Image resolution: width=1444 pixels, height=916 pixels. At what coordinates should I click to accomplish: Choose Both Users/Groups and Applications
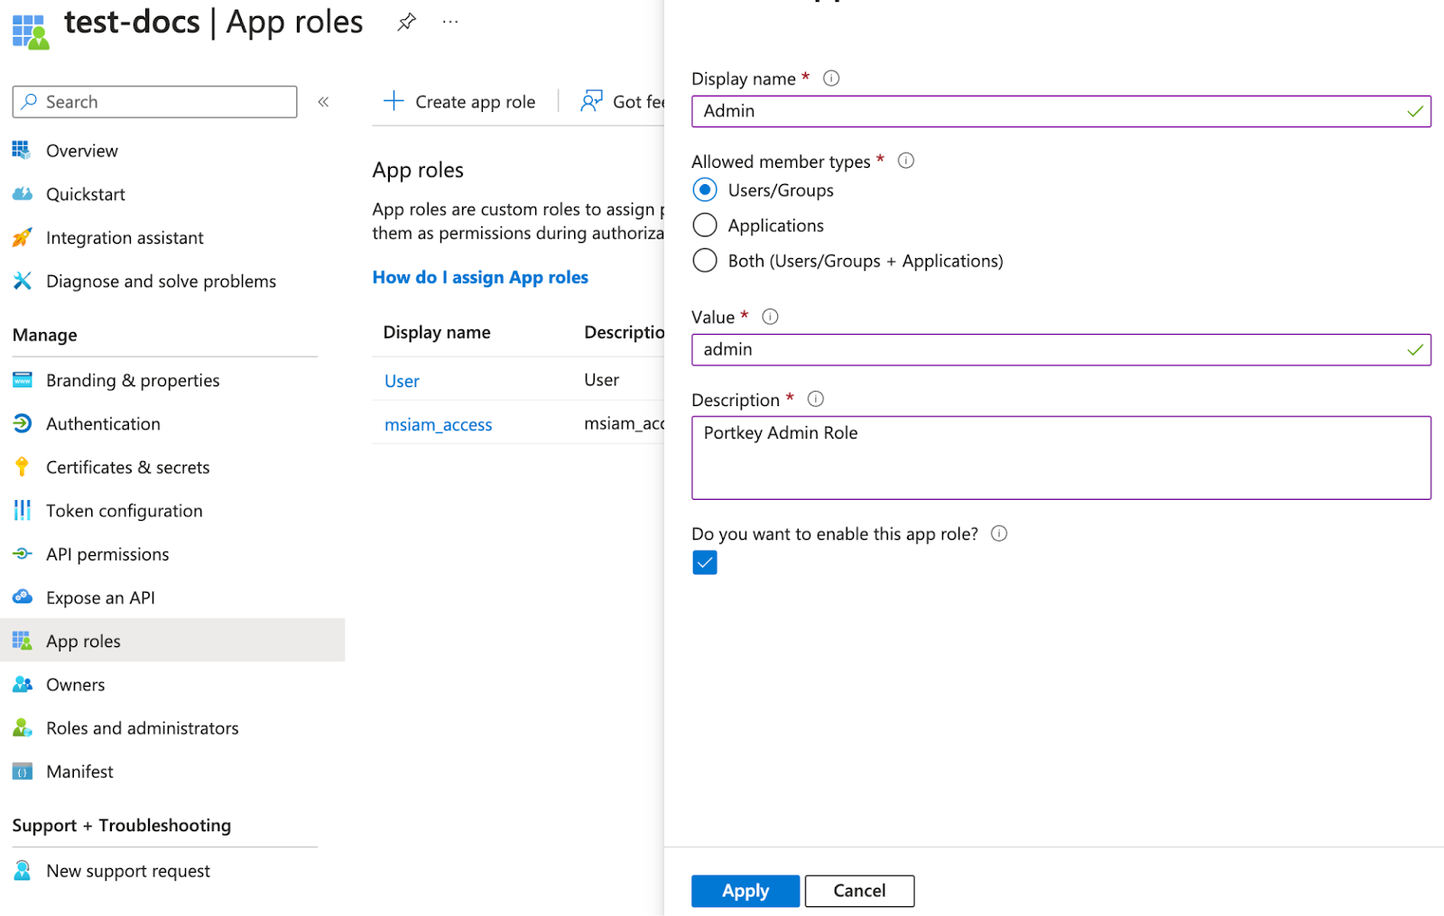(705, 260)
